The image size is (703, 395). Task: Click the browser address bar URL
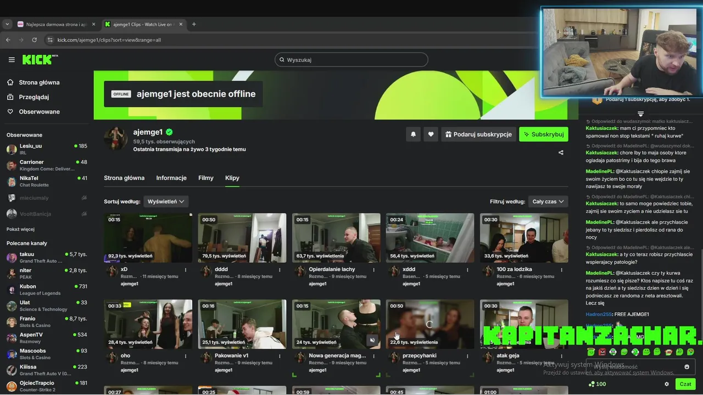tap(109, 40)
